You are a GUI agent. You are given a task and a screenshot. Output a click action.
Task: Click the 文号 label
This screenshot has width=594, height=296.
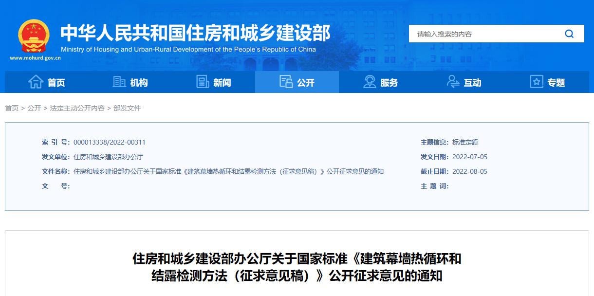56,186
